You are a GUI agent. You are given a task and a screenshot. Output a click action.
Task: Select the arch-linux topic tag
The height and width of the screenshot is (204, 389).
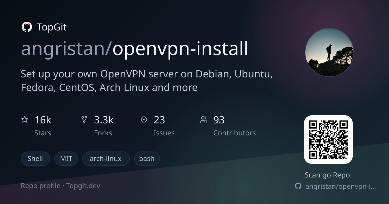point(106,159)
